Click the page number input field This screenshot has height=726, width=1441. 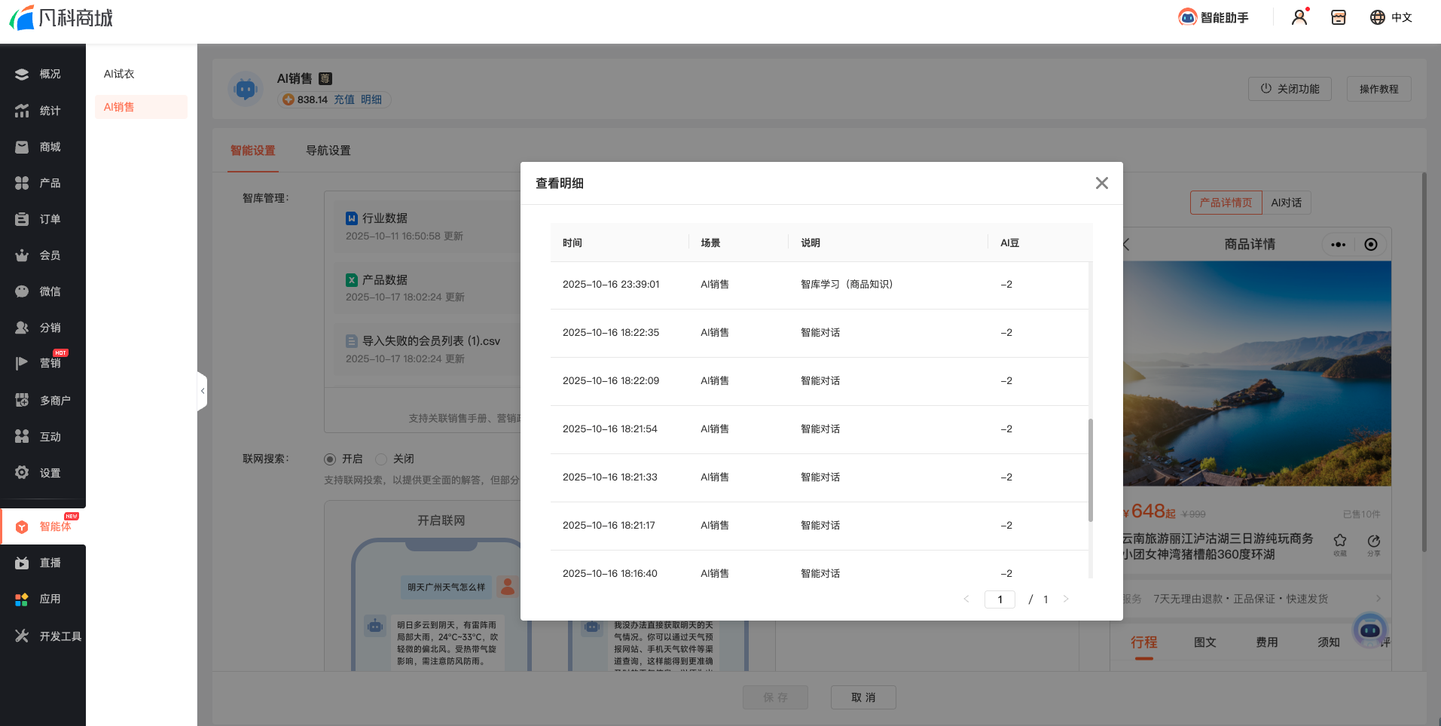pyautogui.click(x=1000, y=599)
